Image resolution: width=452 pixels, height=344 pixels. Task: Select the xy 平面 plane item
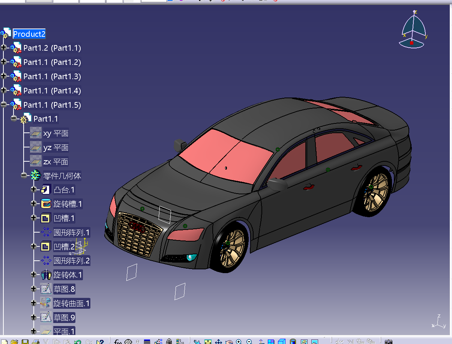pyautogui.click(x=56, y=133)
